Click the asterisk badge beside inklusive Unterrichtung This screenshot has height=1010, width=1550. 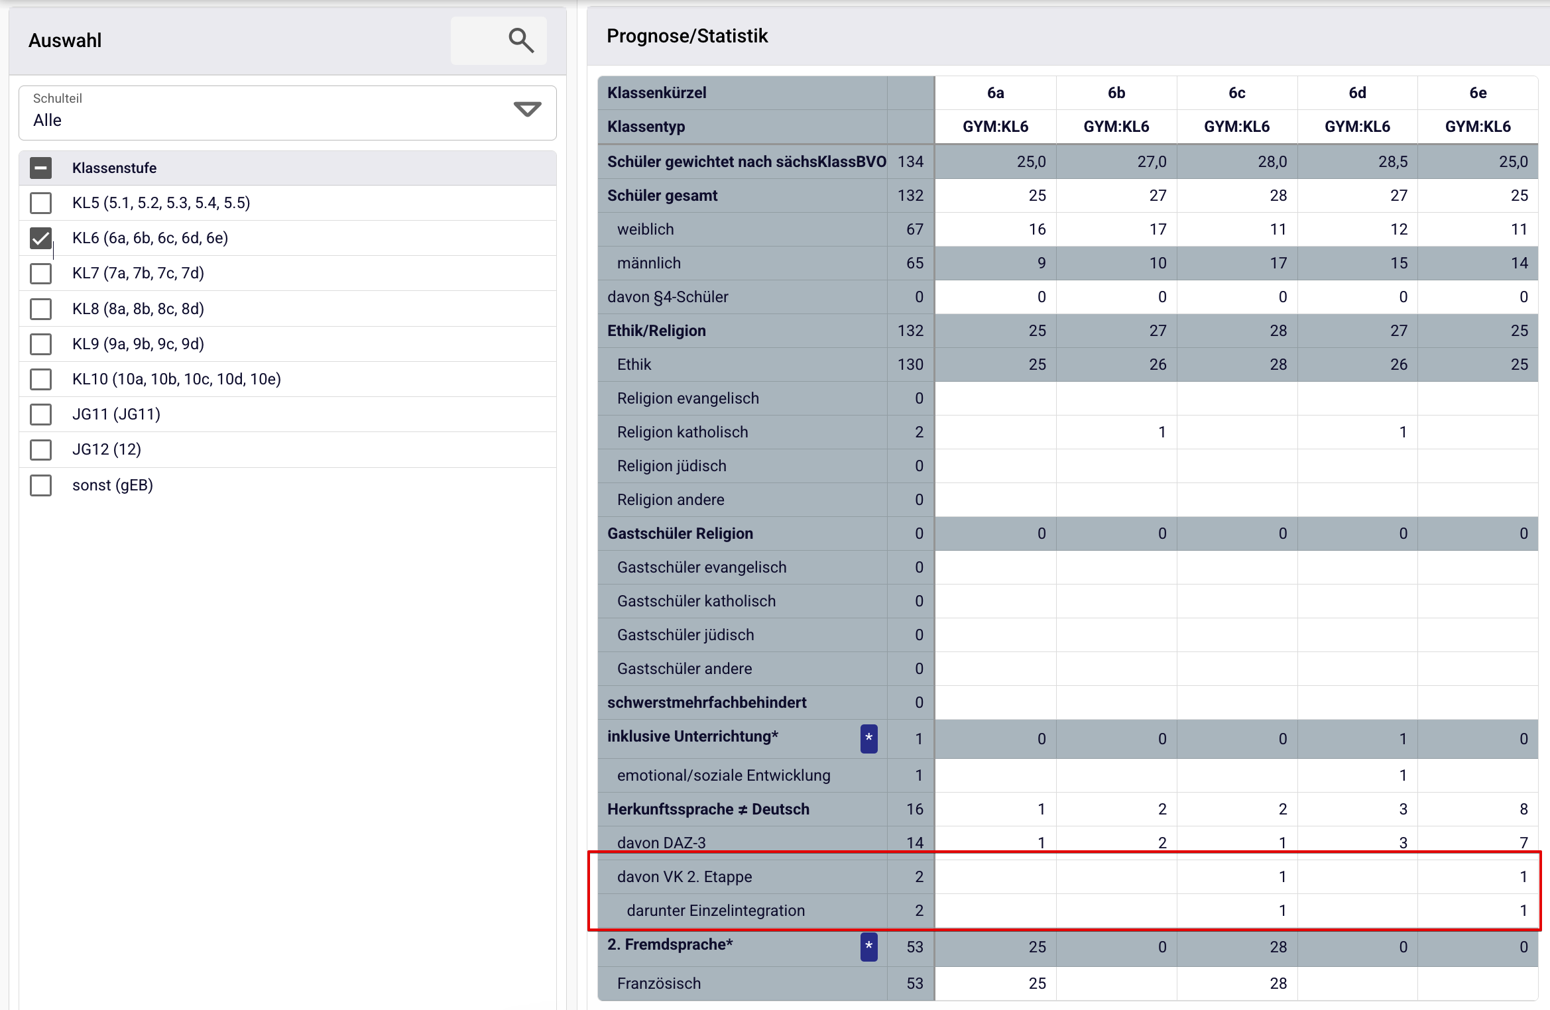[868, 738]
